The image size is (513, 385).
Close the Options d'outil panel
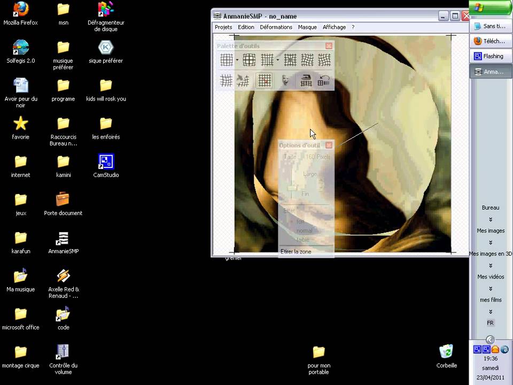point(329,145)
